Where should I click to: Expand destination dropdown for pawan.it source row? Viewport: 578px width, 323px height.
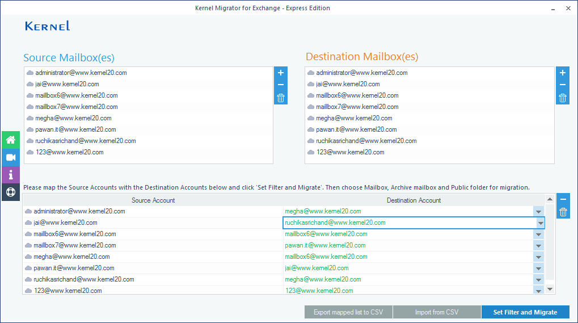pyautogui.click(x=538, y=269)
